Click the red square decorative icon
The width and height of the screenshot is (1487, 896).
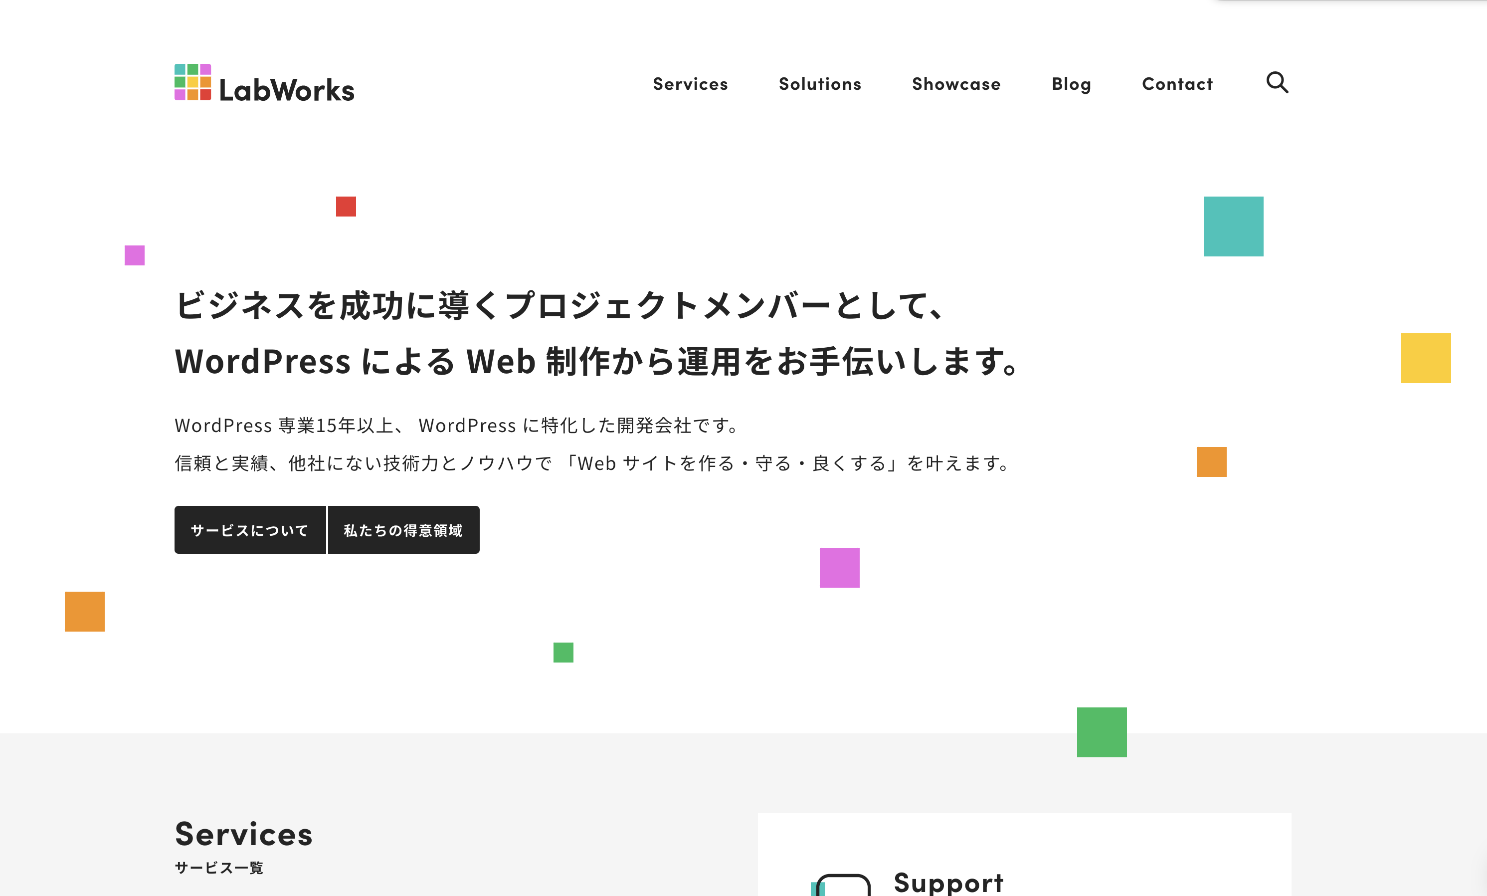point(346,207)
